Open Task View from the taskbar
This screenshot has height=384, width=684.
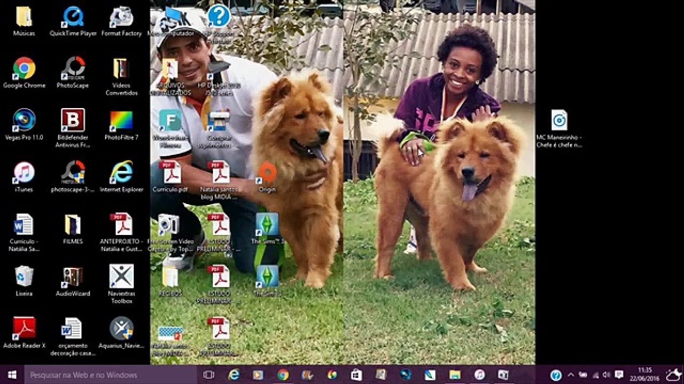click(209, 375)
